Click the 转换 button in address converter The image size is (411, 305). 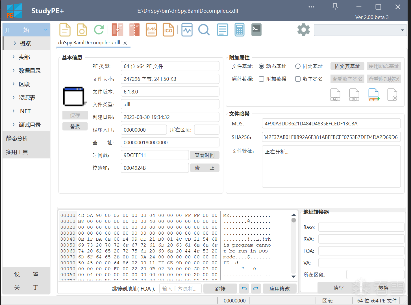[383, 288]
